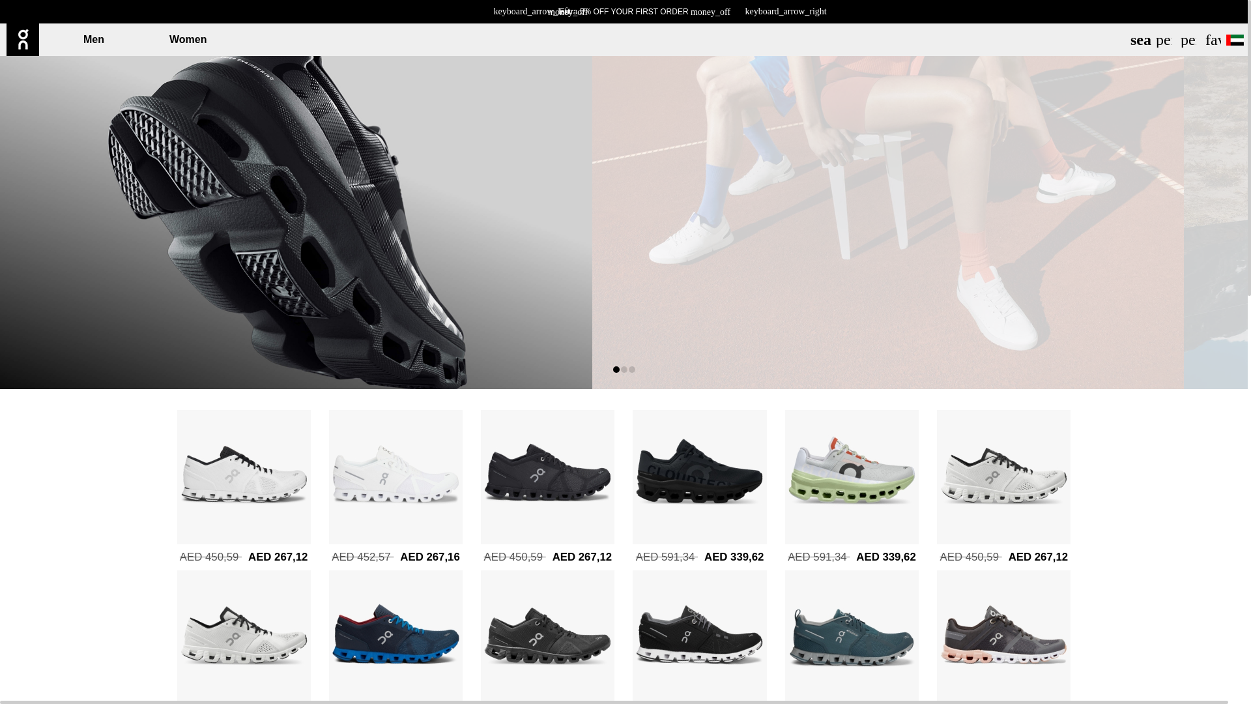The width and height of the screenshot is (1251, 704).
Task: Open the black shoe sole hero banner
Action: click(296, 222)
